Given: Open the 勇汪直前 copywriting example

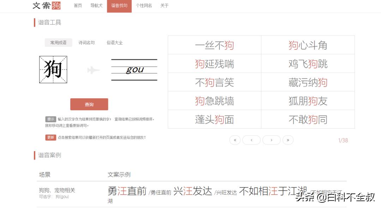Looking at the screenshot, I should (127, 191).
